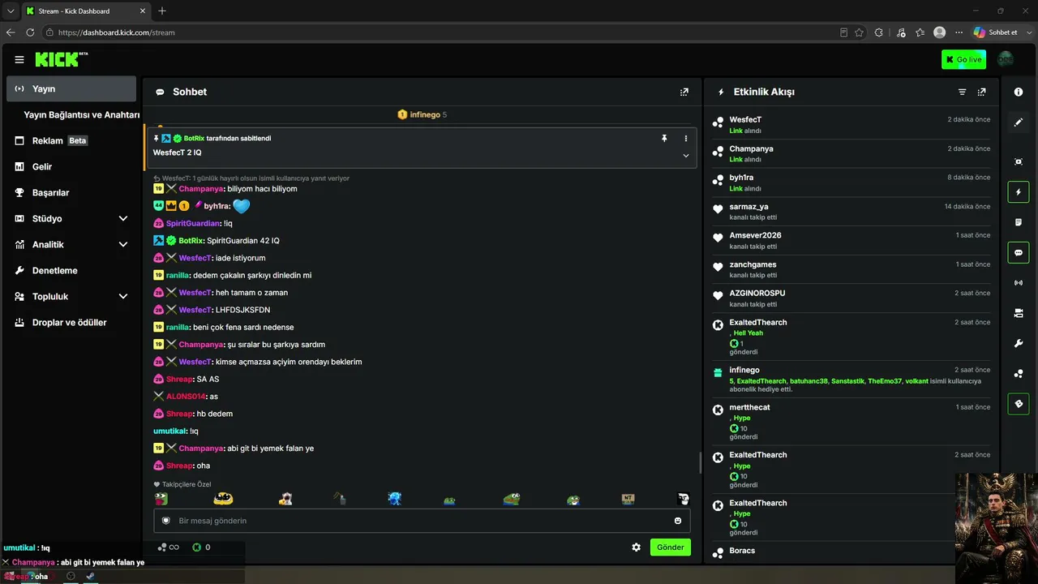Insert the NT sign emote
The height and width of the screenshot is (584, 1038).
(628, 499)
